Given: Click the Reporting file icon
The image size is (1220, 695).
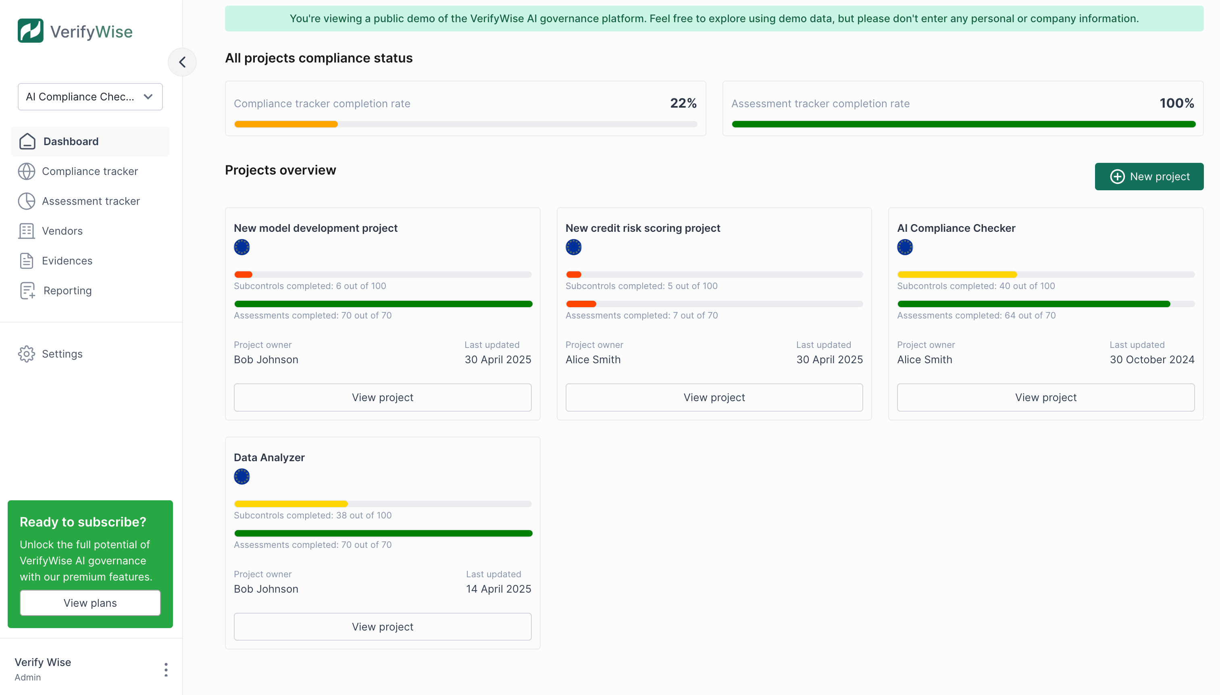Looking at the screenshot, I should 27,290.
